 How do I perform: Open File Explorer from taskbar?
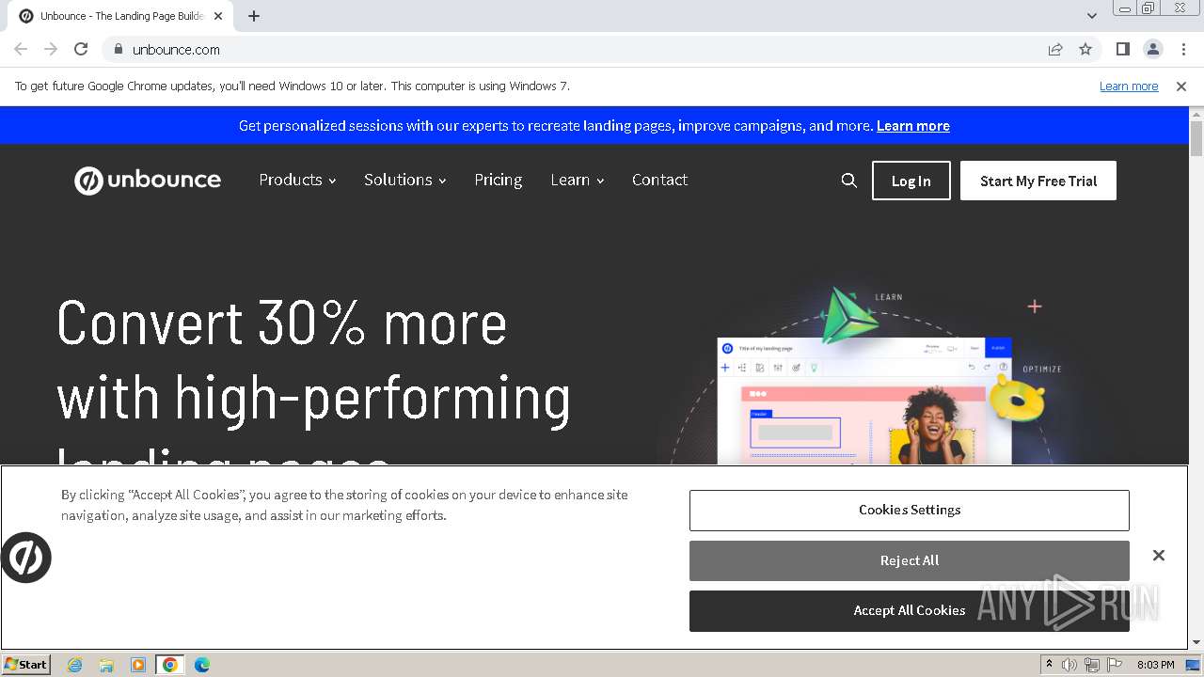(106, 665)
